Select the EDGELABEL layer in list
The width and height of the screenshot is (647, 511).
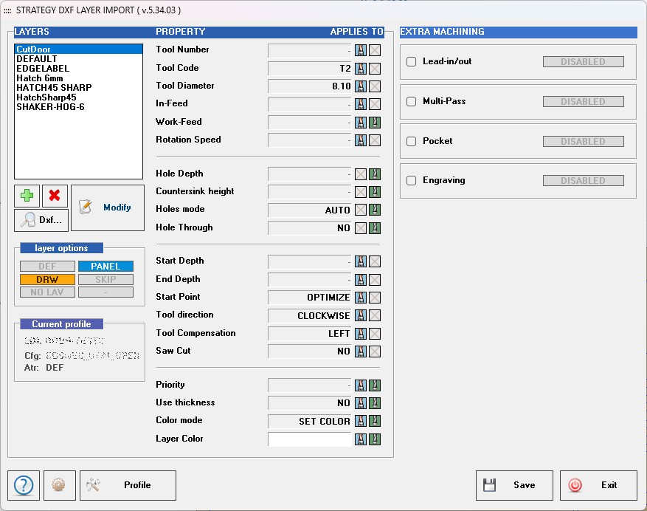[x=43, y=69]
